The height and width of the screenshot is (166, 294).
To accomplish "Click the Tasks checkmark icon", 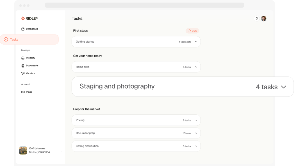I will 6,39.
